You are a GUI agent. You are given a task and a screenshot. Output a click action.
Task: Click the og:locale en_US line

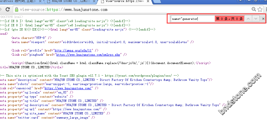pos(37,92)
